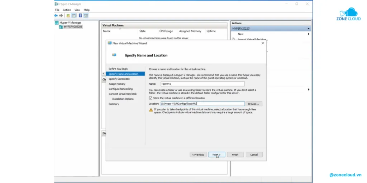Select Specify Name and Location step
The image size is (367, 183).
(x=125, y=74)
